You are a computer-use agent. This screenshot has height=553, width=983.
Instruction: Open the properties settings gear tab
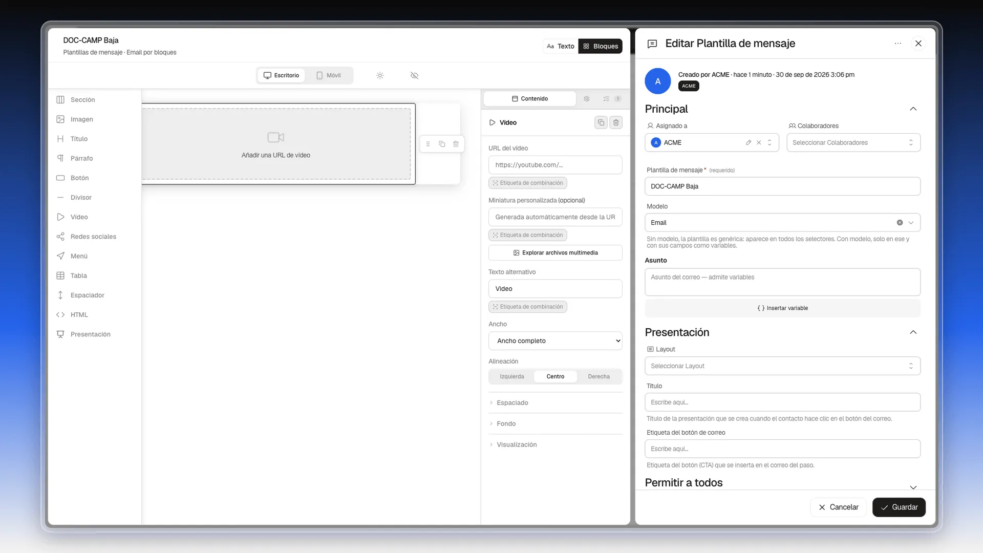[x=587, y=99]
